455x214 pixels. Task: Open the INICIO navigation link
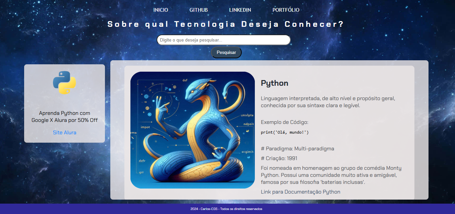point(161,10)
